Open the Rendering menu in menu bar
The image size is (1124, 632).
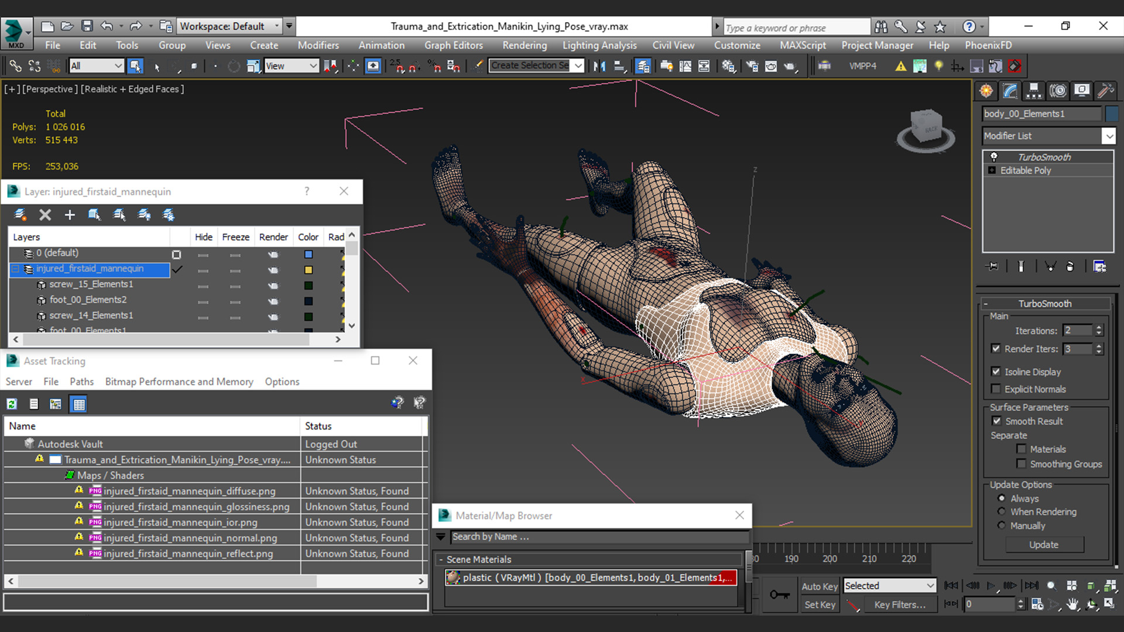[525, 44]
